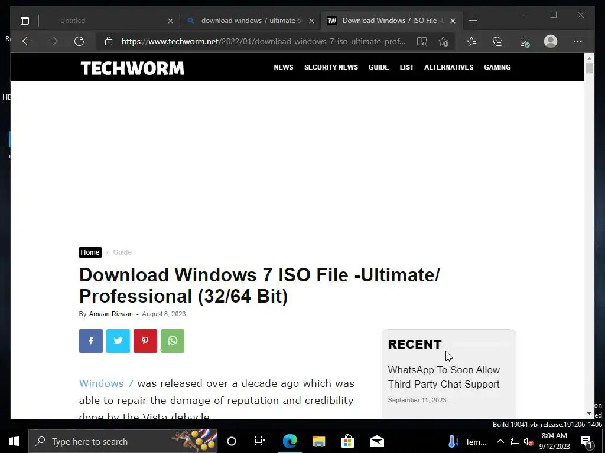Open the GUIDE section
Screen dimensions: 605x453
pos(379,67)
